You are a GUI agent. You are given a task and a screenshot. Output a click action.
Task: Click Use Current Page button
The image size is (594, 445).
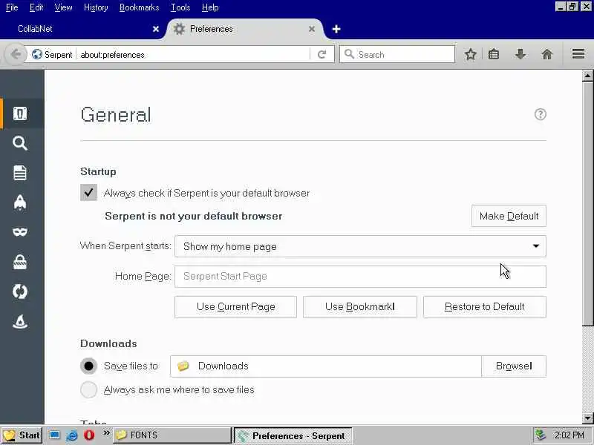pyautogui.click(x=235, y=307)
